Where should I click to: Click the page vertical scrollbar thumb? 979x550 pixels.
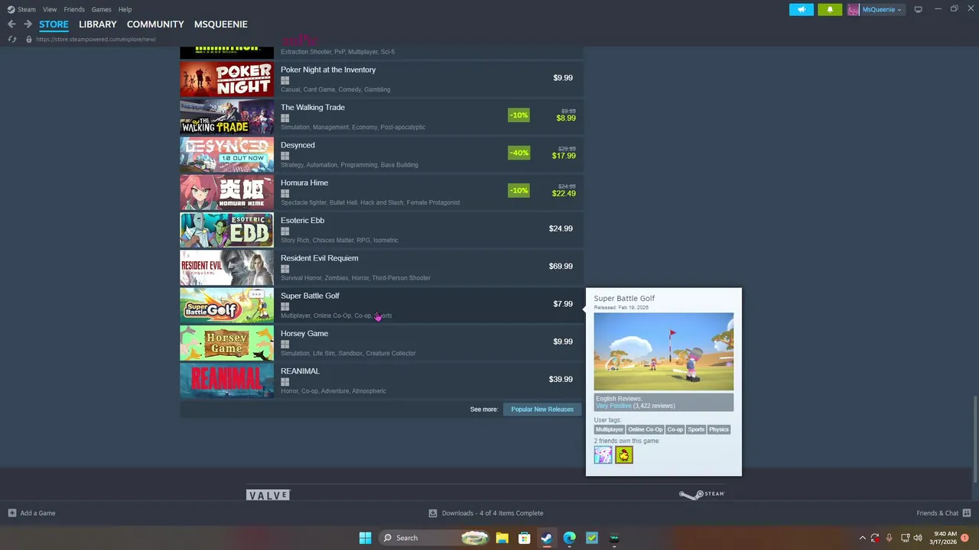[976, 439]
